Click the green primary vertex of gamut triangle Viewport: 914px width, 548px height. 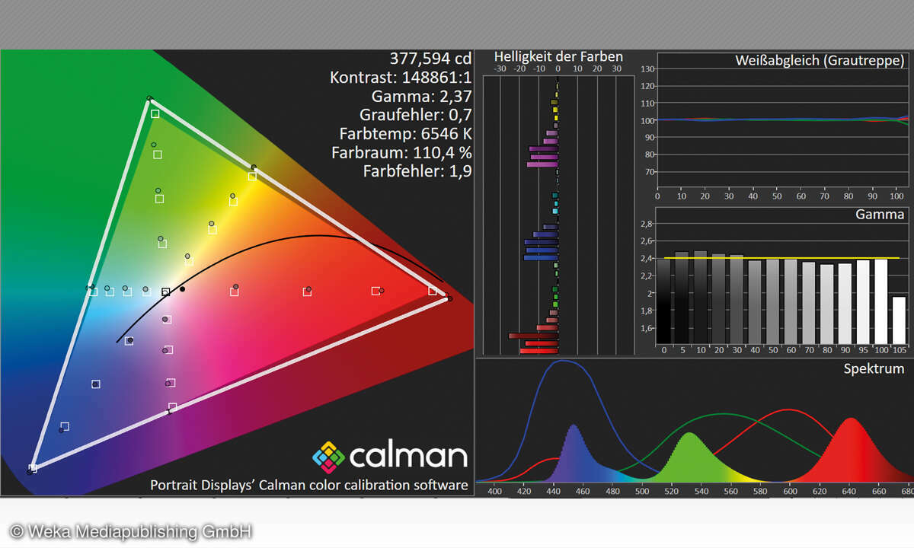click(x=149, y=99)
